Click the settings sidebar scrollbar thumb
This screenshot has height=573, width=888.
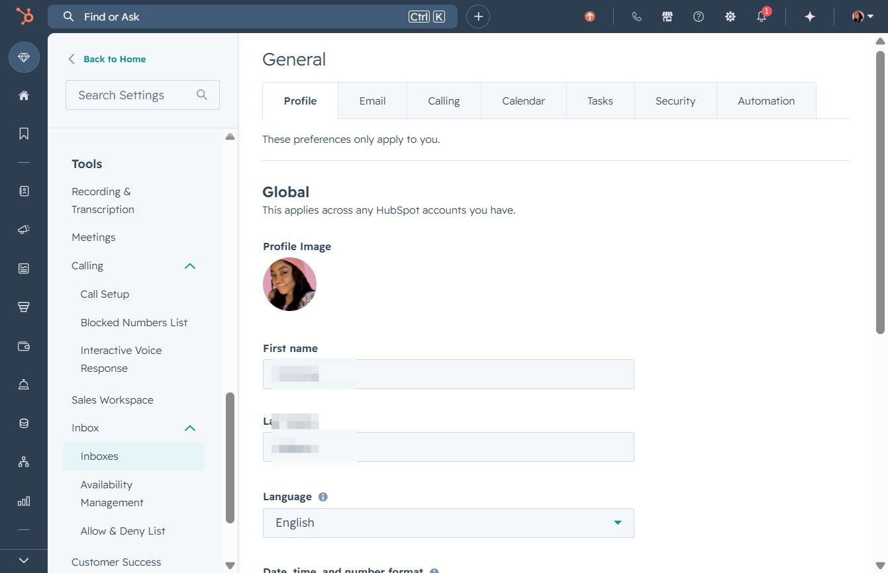point(230,458)
